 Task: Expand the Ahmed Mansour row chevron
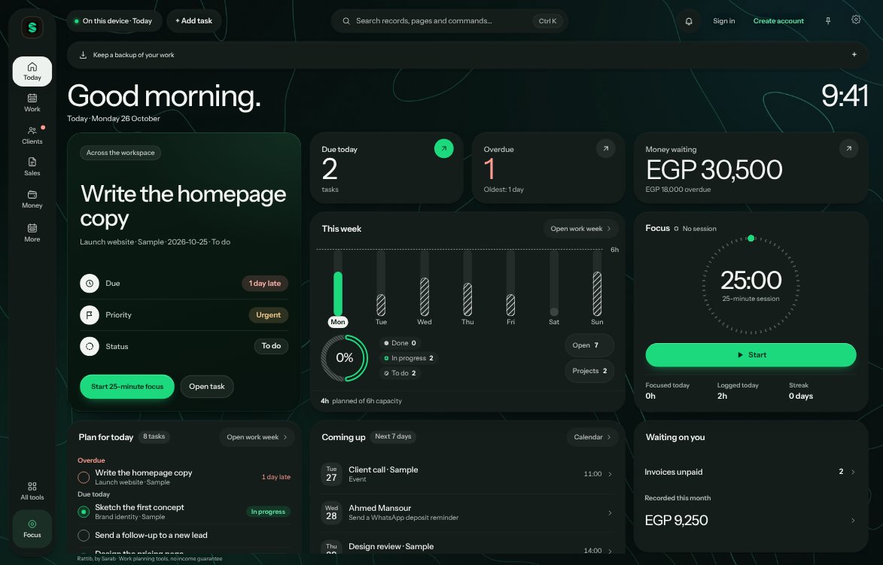(x=610, y=512)
